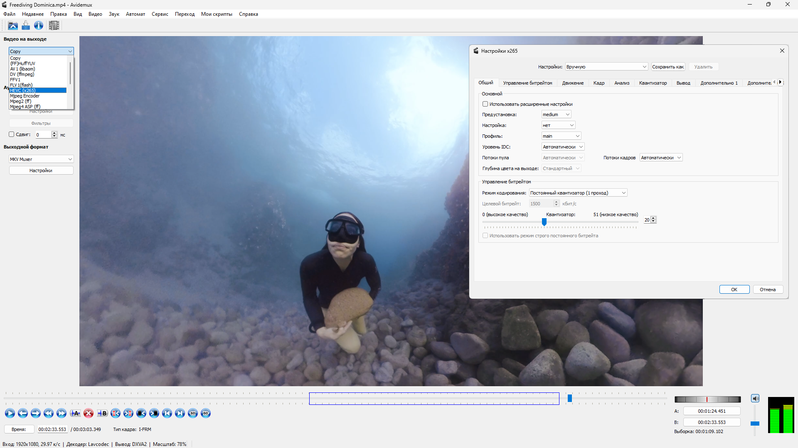Cancel the dialog with 'Отмена'
Screen dimensions: 798x448
(768, 290)
